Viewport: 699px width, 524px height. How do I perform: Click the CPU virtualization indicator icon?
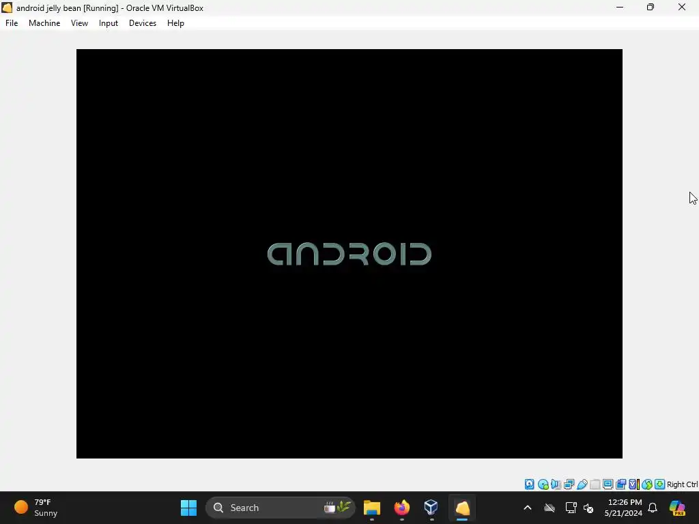click(x=634, y=484)
